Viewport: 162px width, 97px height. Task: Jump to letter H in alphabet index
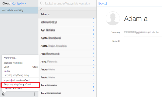coord(93,41)
